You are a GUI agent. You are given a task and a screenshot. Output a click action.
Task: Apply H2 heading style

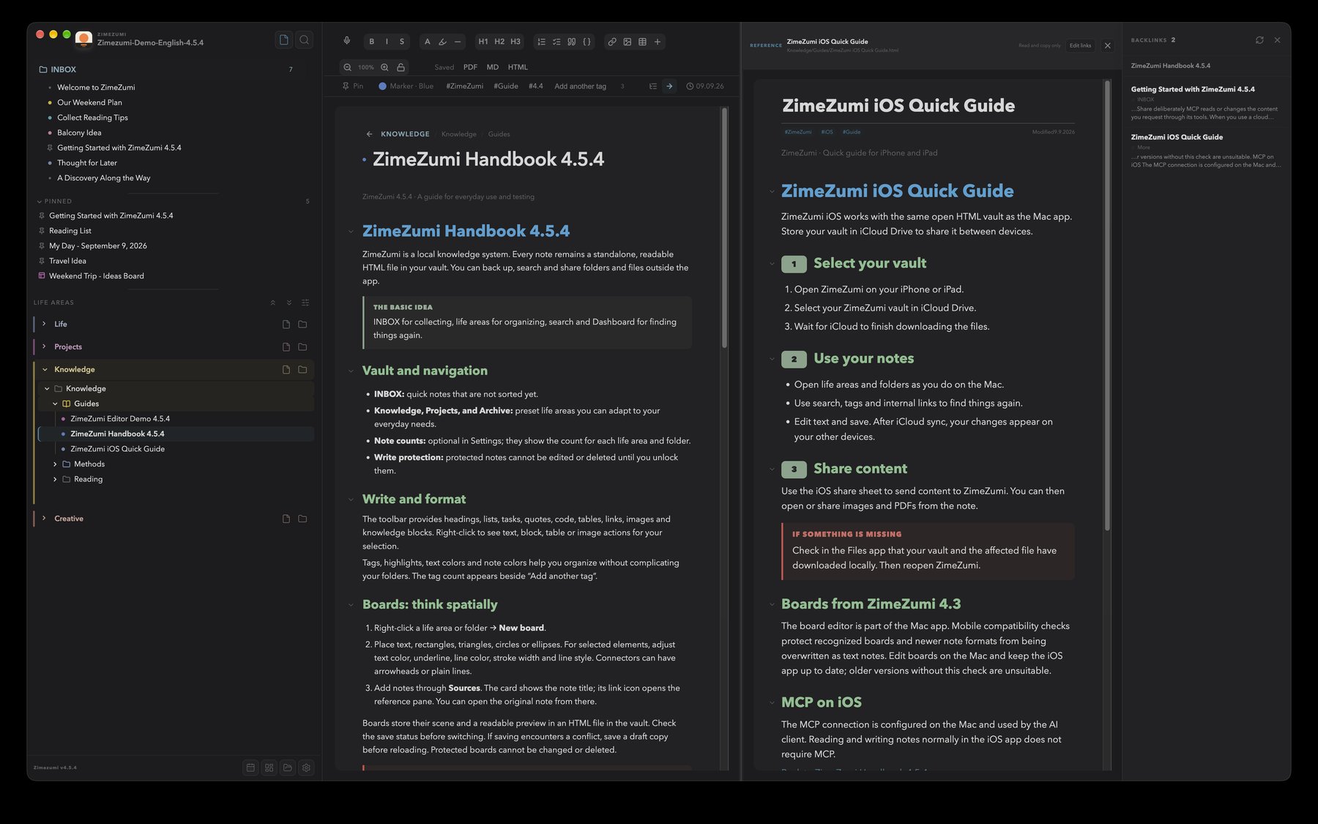[499, 42]
